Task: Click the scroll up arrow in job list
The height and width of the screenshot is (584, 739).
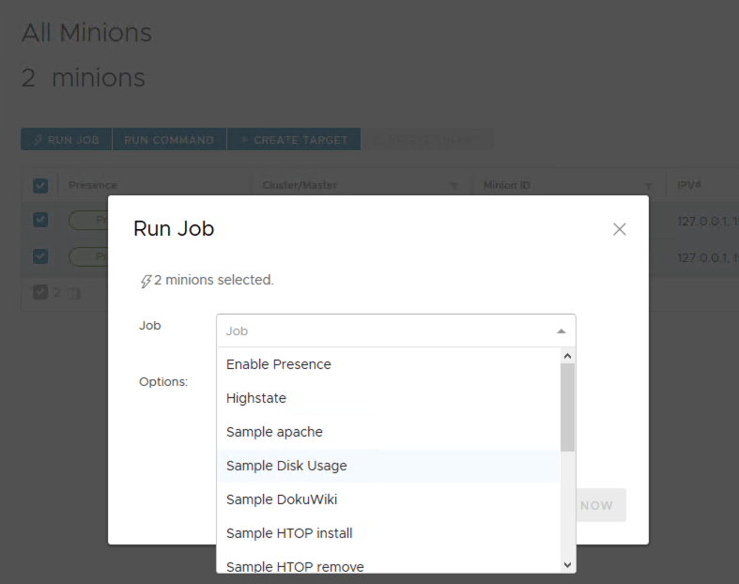Action: pyautogui.click(x=567, y=356)
